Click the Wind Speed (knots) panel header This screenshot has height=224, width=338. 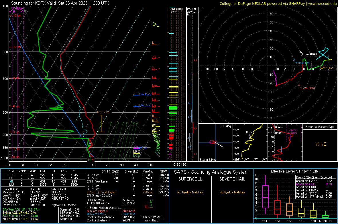176,10
